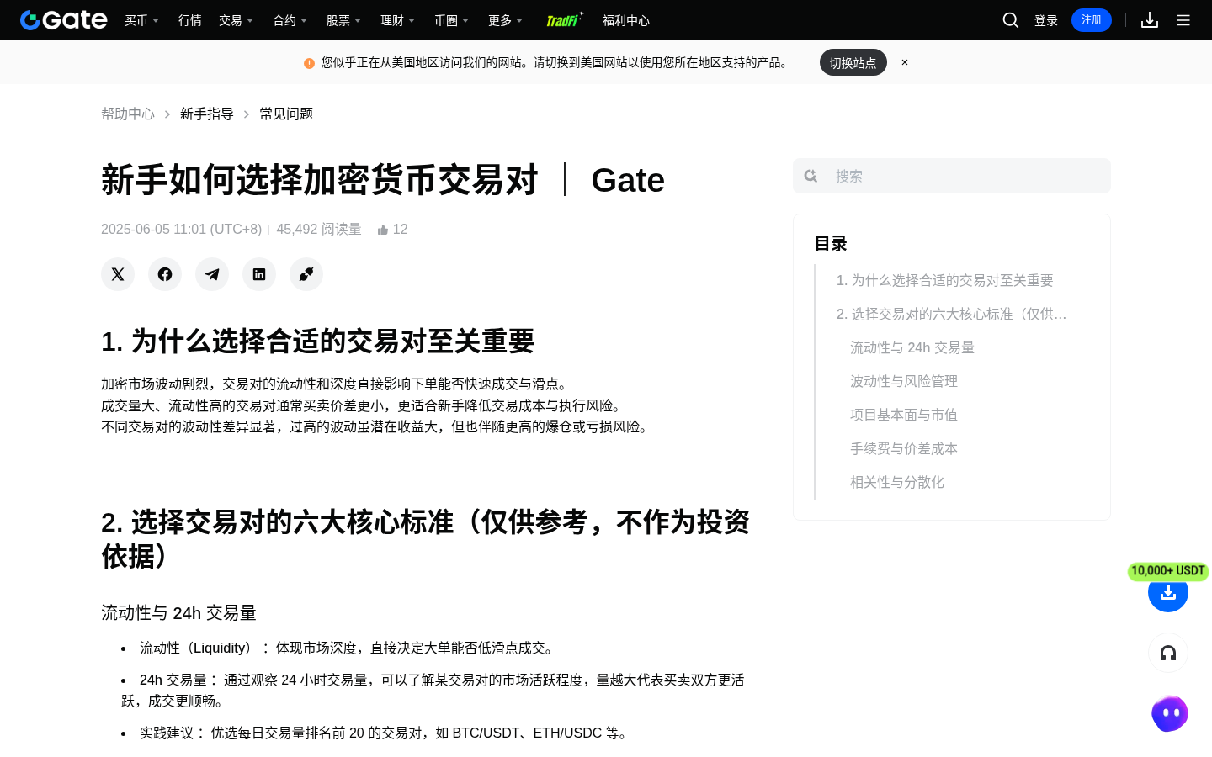
Task: Expand the 合约 dropdown menu
Action: (x=290, y=20)
